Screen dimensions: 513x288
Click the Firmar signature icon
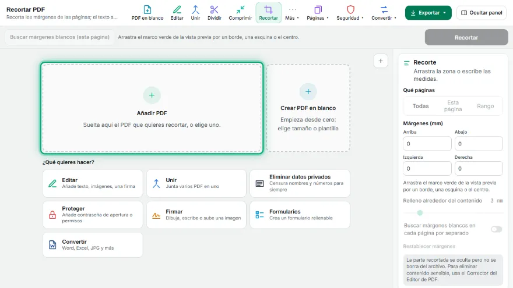pos(156,215)
